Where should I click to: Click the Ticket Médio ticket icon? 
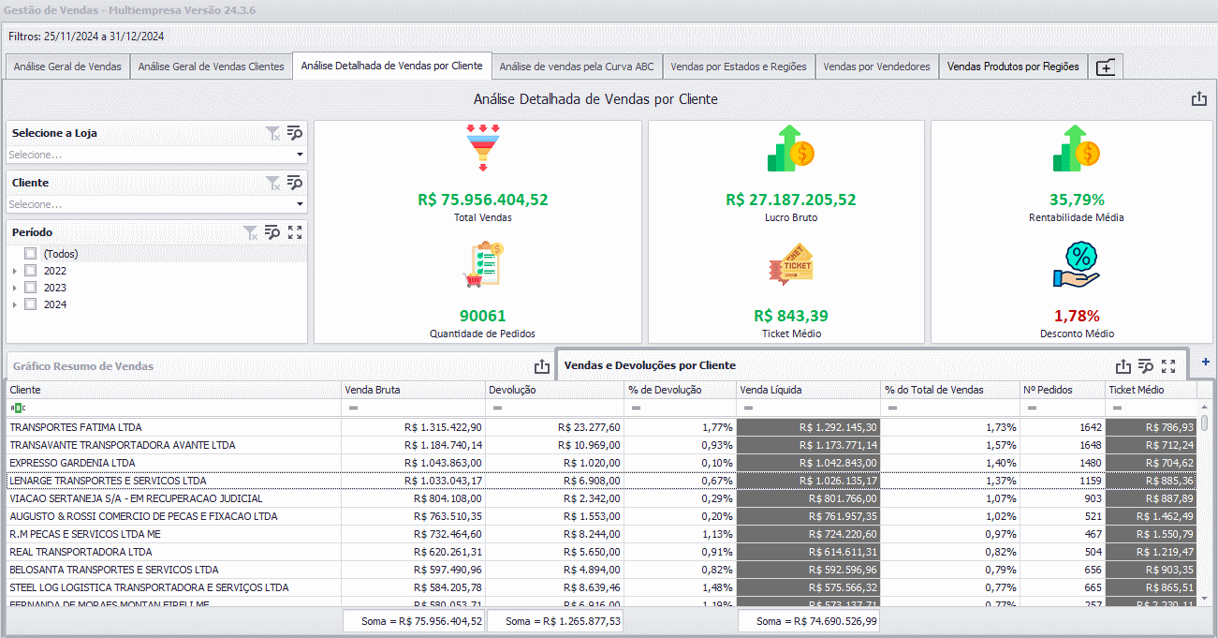pyautogui.click(x=791, y=265)
